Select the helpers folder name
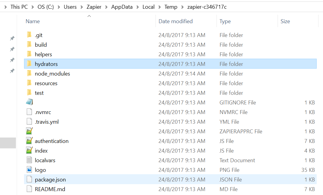This screenshot has height=195, width=323. tap(44, 54)
